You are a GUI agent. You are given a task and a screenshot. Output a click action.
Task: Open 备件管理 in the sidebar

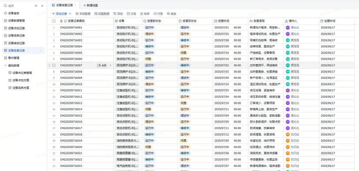tap(14, 58)
